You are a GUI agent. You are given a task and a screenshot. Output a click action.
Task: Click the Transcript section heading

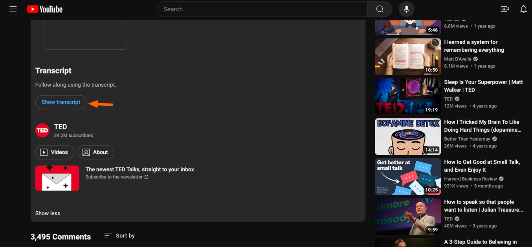pyautogui.click(x=53, y=71)
